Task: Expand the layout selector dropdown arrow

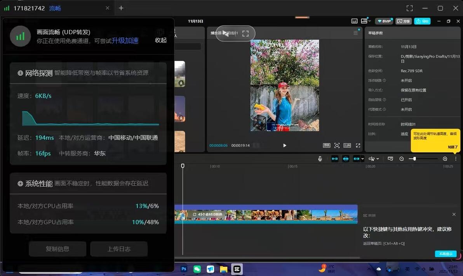Action: (x=369, y=21)
